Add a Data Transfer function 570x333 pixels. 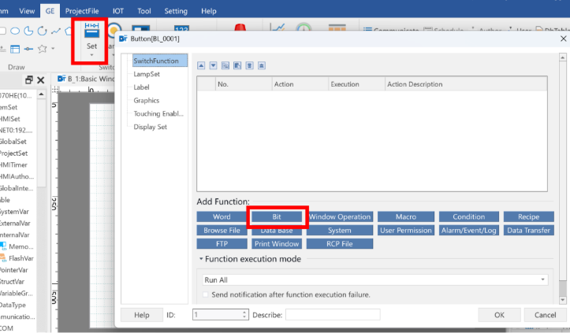[x=528, y=230]
